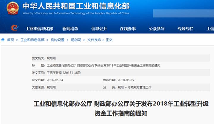
Task: Open 专题专栏 navigation menu
Action: click(x=185, y=29)
